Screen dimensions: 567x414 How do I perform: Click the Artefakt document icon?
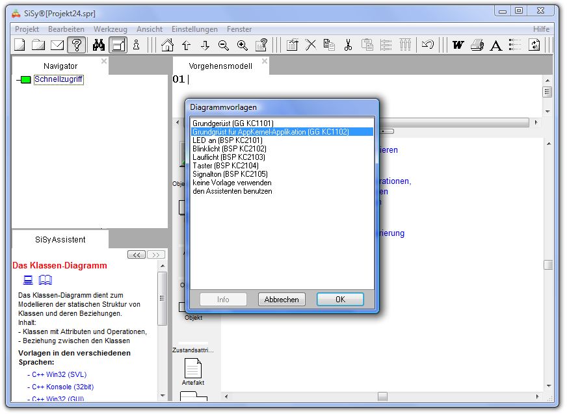point(193,369)
